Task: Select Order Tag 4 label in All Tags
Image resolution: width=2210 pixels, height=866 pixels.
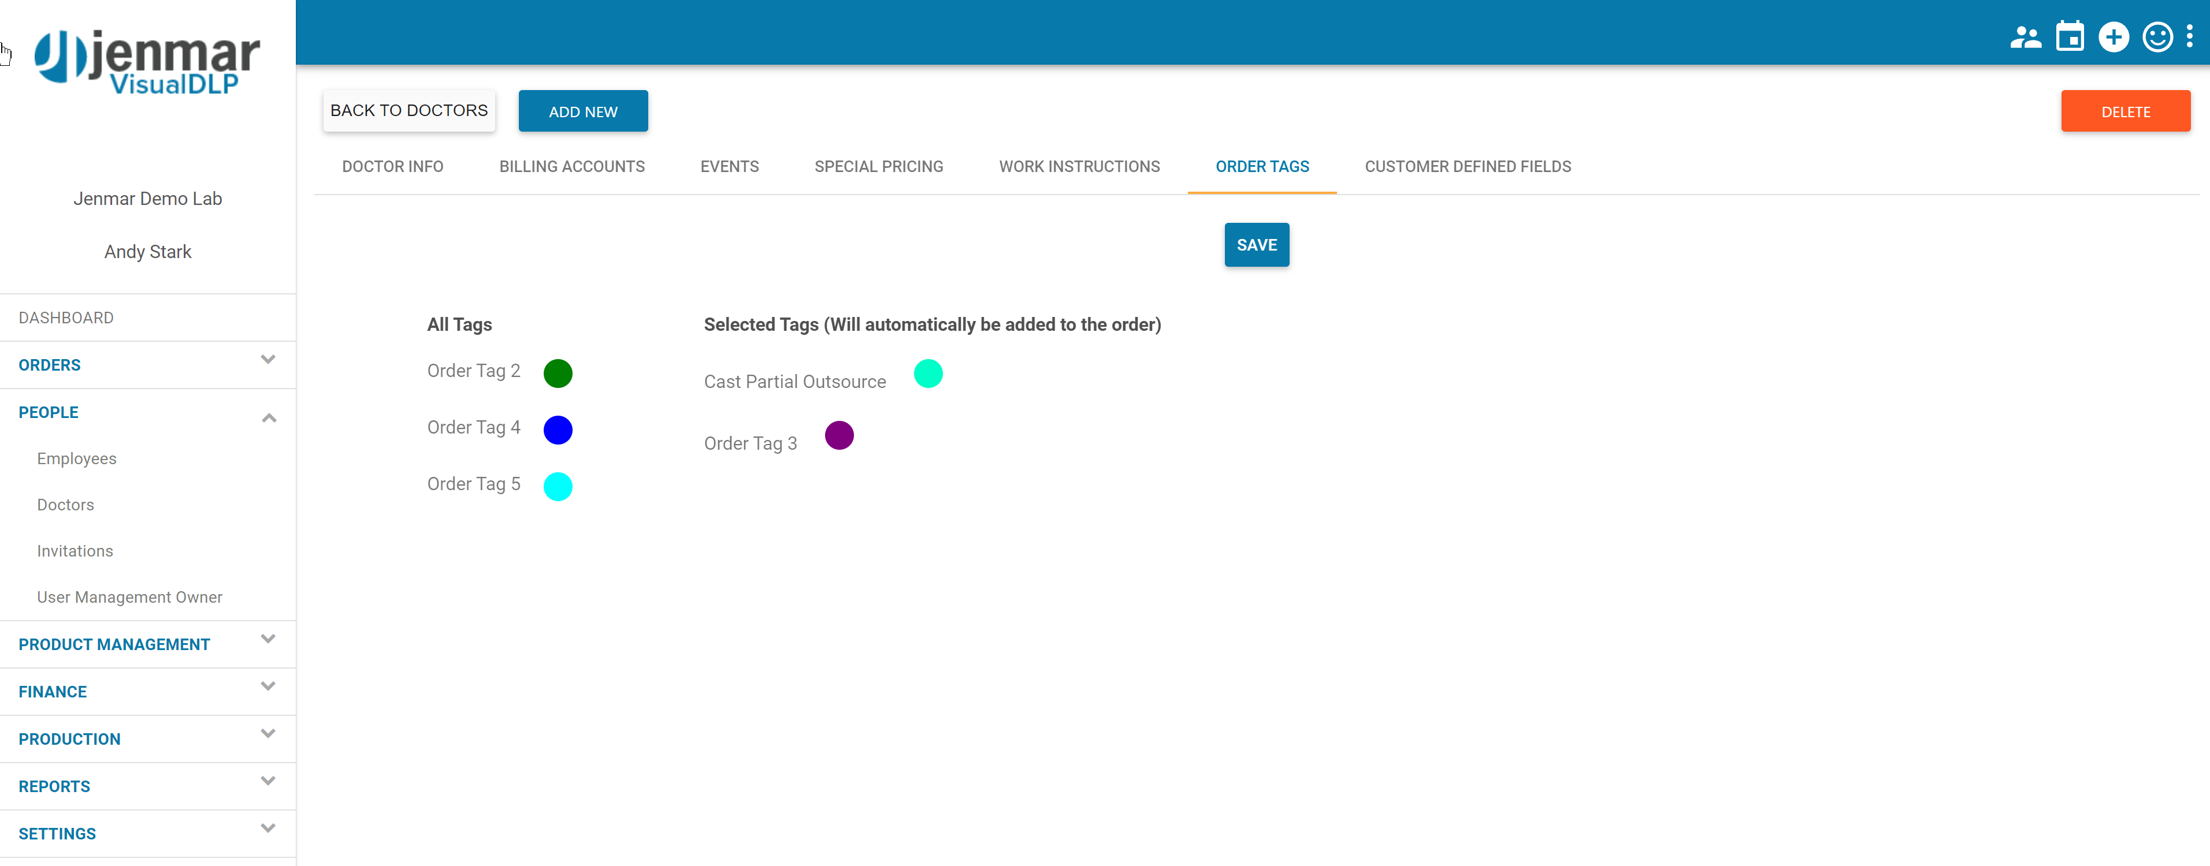Action: 474,428
